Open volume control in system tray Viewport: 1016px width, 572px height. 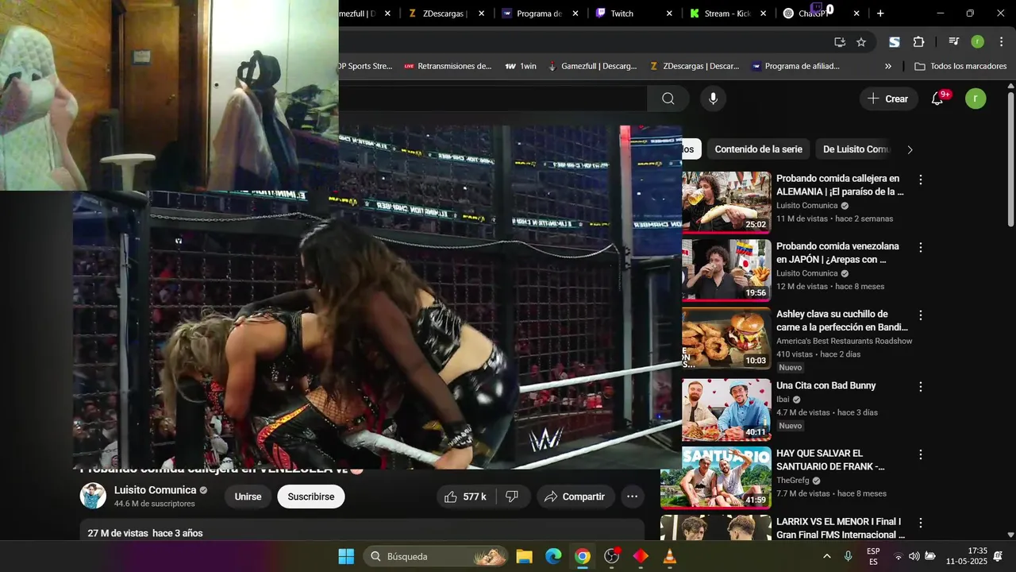[914, 556]
